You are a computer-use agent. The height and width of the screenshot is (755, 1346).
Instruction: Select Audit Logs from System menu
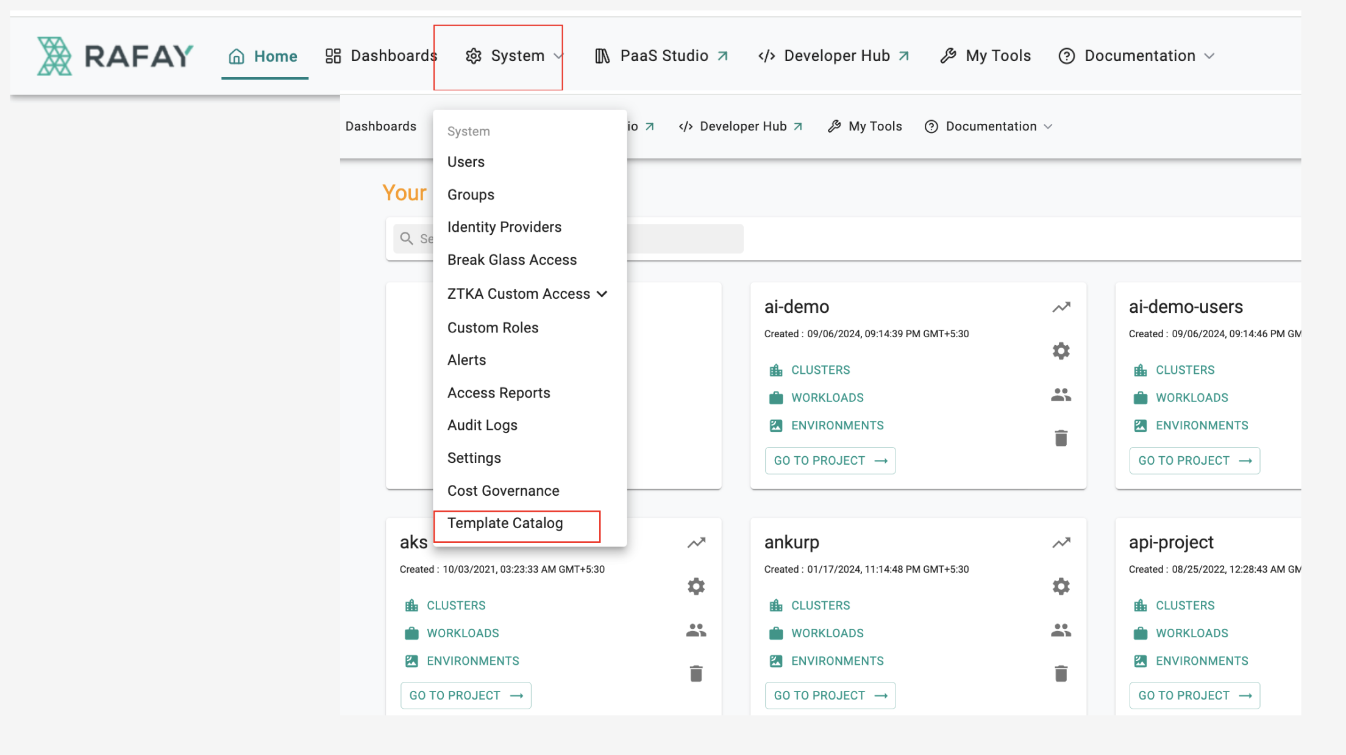[x=482, y=424]
